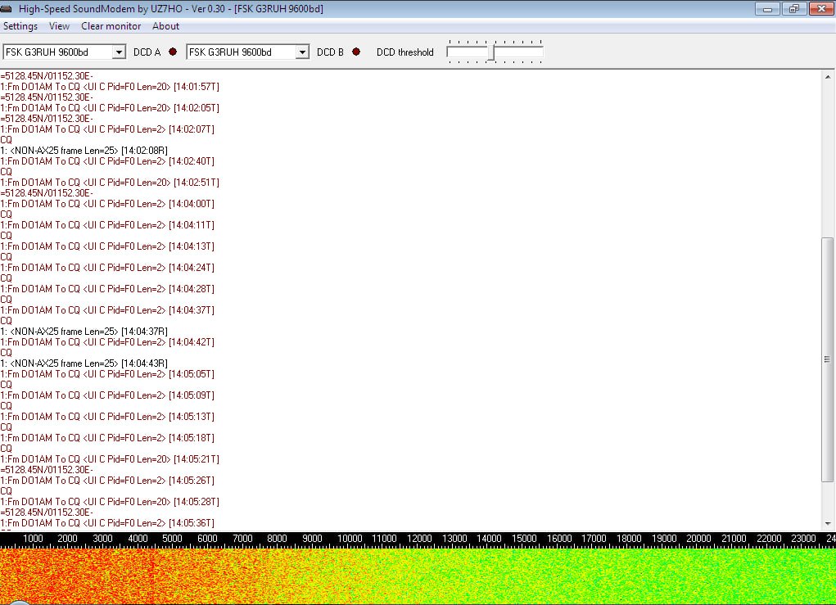Click the log line stamped [14:05:21T]

pyautogui.click(x=110, y=459)
